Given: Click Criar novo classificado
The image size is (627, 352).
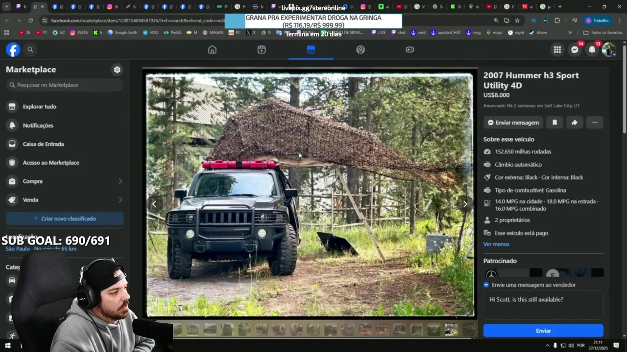Looking at the screenshot, I should 65,219.
